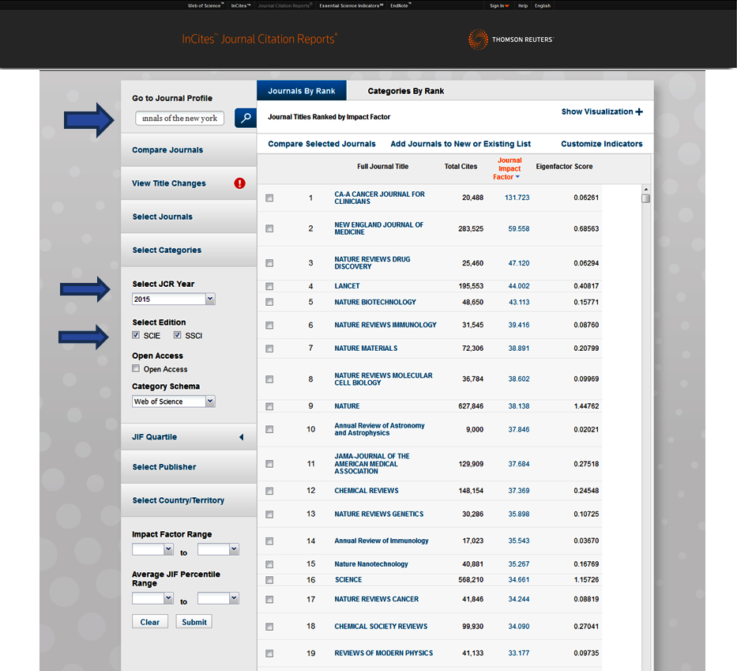Viewport: 737px width, 671px height.
Task: Click Show Visualization link
Action: tap(597, 111)
